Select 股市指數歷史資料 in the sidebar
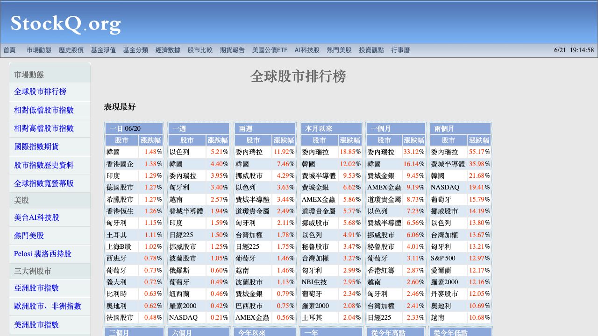Image resolution: width=598 pixels, height=336 pixels. pyautogui.click(x=44, y=165)
